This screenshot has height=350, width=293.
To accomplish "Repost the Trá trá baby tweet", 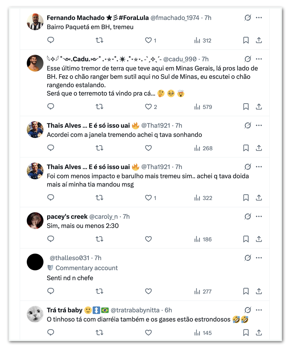I will (99, 333).
